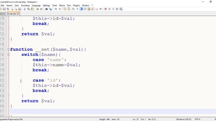Open Find with the binoculars icon
The image size is (216, 121).
pyautogui.click(x=47, y=9)
